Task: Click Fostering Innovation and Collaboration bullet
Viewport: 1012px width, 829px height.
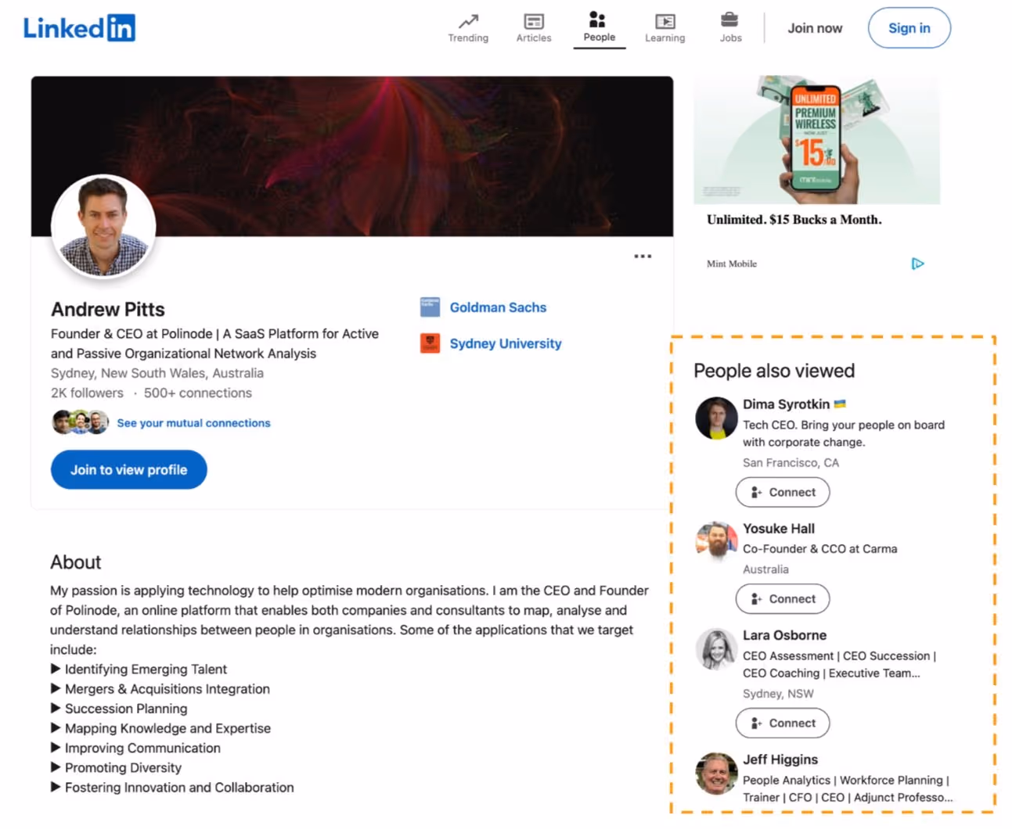Action: (172, 788)
